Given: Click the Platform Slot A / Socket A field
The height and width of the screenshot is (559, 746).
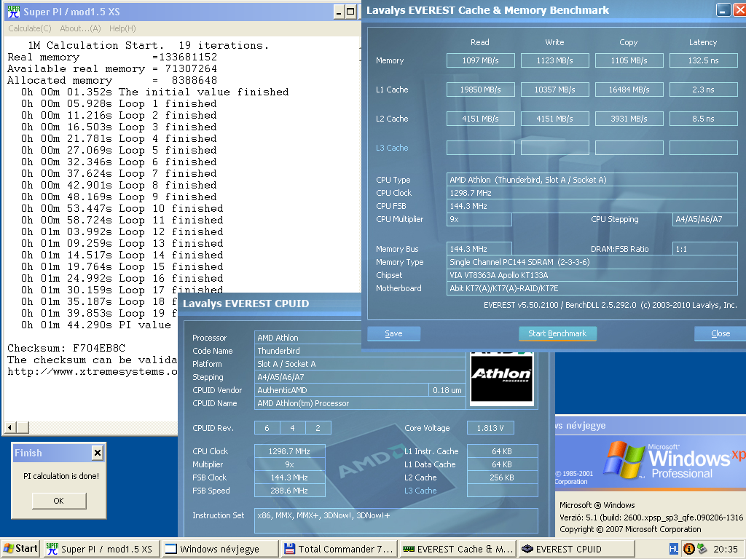Looking at the screenshot, I should [x=360, y=364].
